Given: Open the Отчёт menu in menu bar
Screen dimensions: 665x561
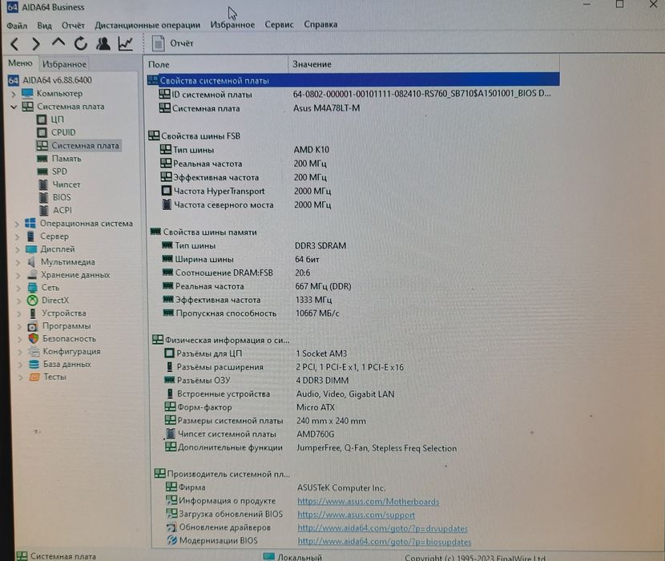Looking at the screenshot, I should pos(73,26).
